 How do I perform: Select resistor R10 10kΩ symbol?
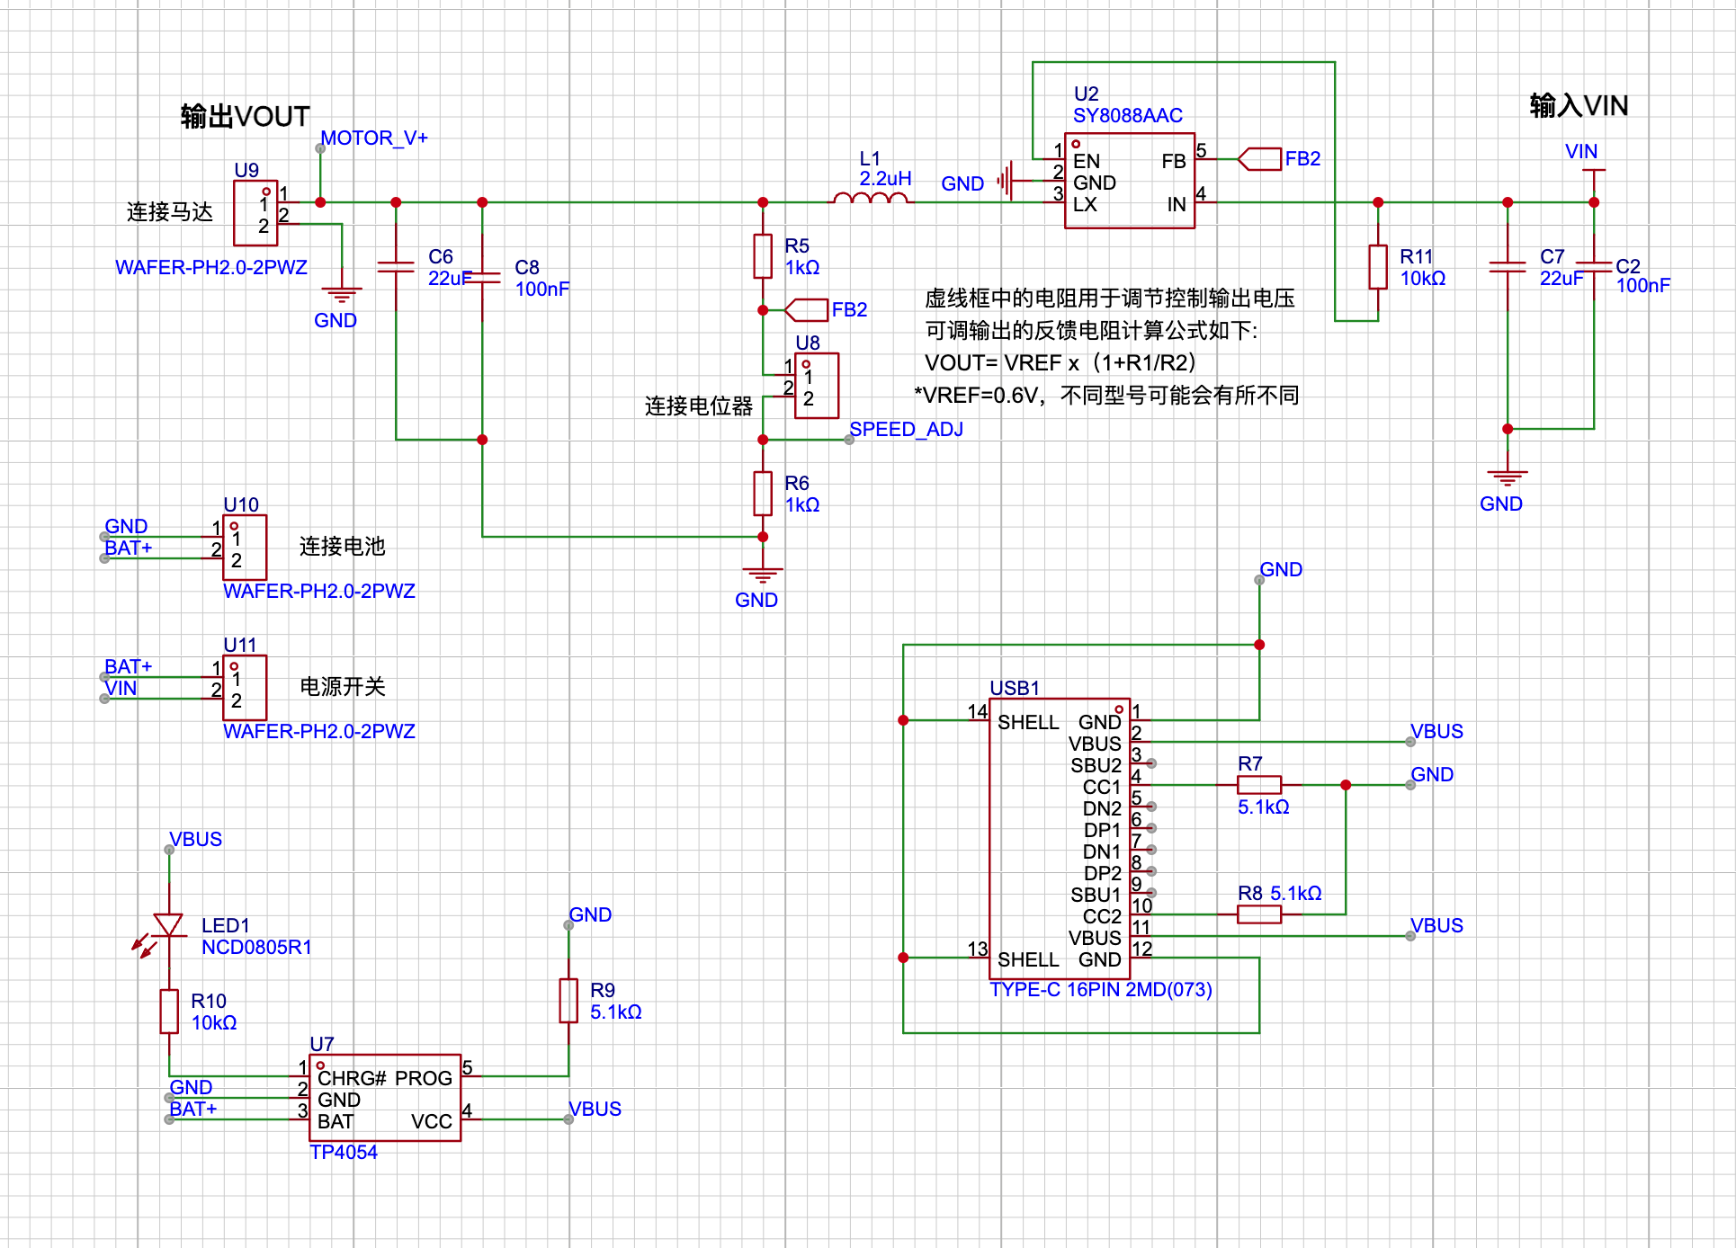pyautogui.click(x=169, y=1011)
